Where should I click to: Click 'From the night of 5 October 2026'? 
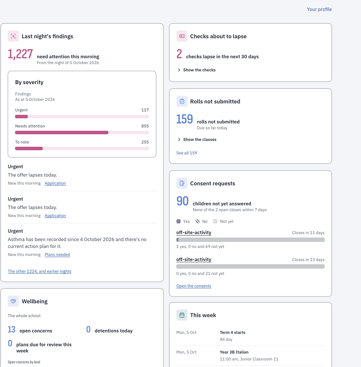pos(68,63)
